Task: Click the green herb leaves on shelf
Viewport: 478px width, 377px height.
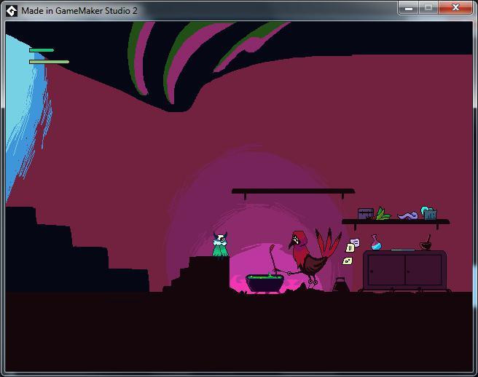Action: pyautogui.click(x=383, y=213)
